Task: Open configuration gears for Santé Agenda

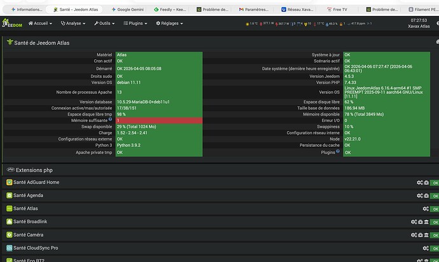Action: (420, 196)
